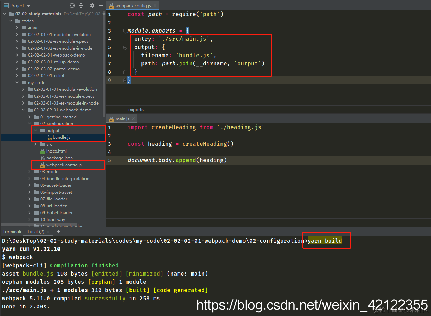The height and width of the screenshot is (316, 431).
Task: Click the yarn build command in terminal
Action: coord(325,241)
